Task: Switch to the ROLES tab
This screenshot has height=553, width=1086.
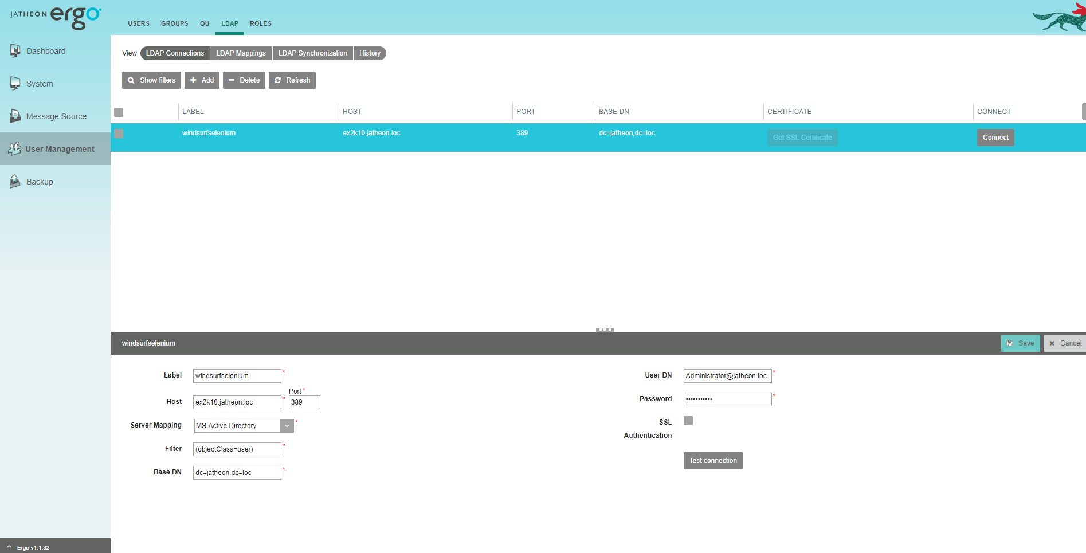Action: tap(261, 23)
